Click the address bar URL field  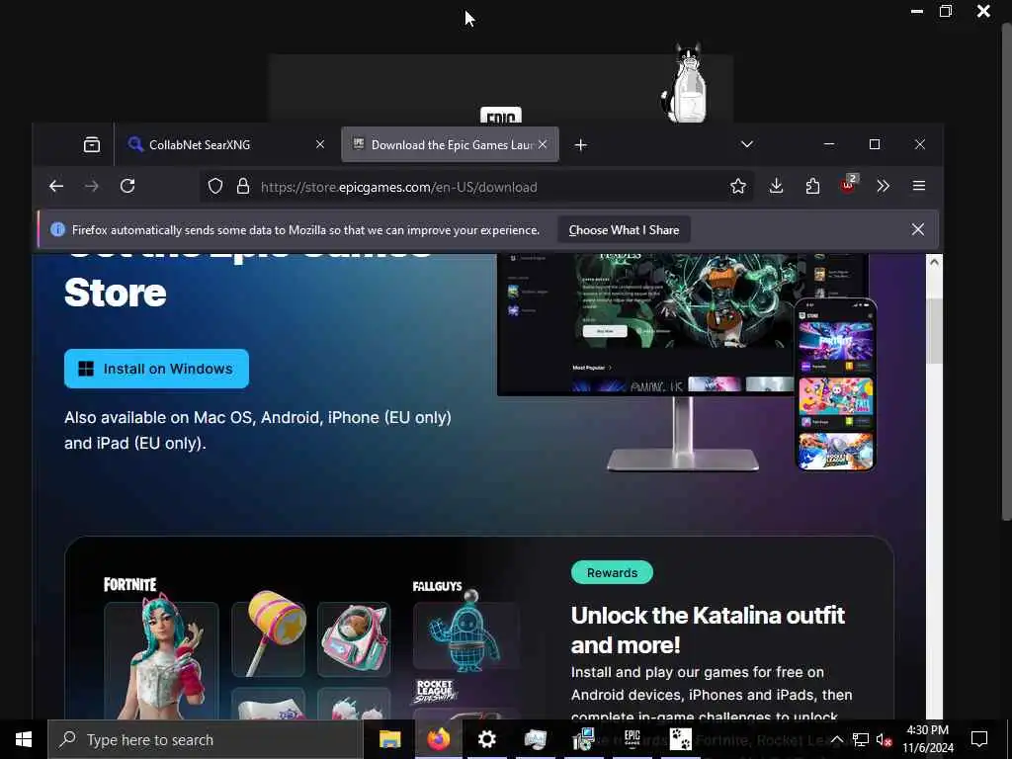tap(477, 187)
